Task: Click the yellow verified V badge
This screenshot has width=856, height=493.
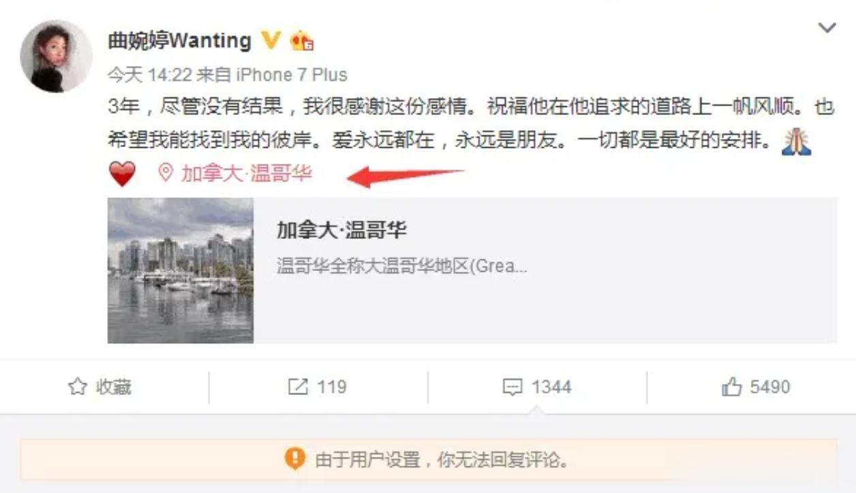Action: pos(271,40)
